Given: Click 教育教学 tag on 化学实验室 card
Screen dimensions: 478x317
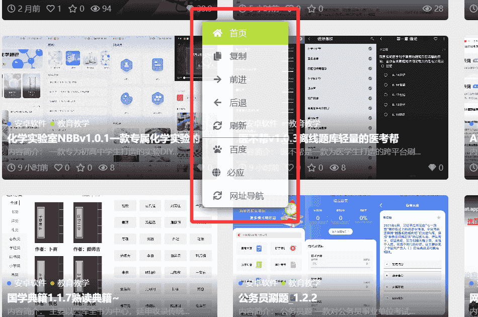Looking at the screenshot, I should (x=73, y=123).
